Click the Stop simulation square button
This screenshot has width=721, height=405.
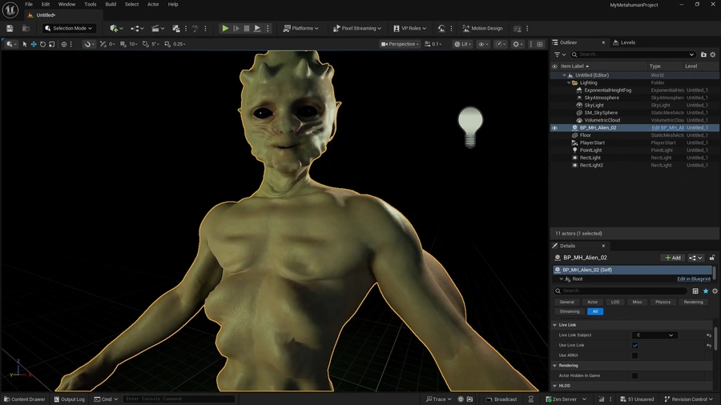[x=247, y=29]
